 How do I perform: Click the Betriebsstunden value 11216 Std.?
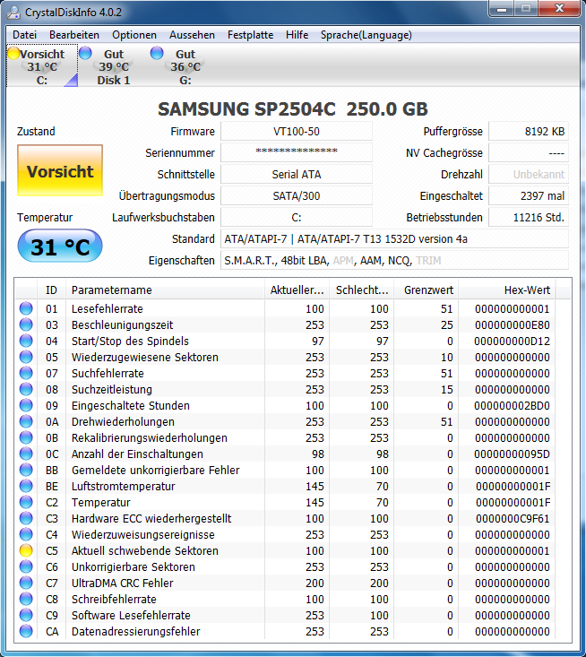coord(529,218)
